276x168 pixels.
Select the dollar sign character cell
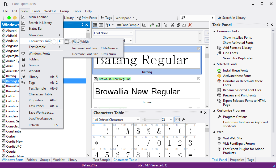[x=138, y=129]
